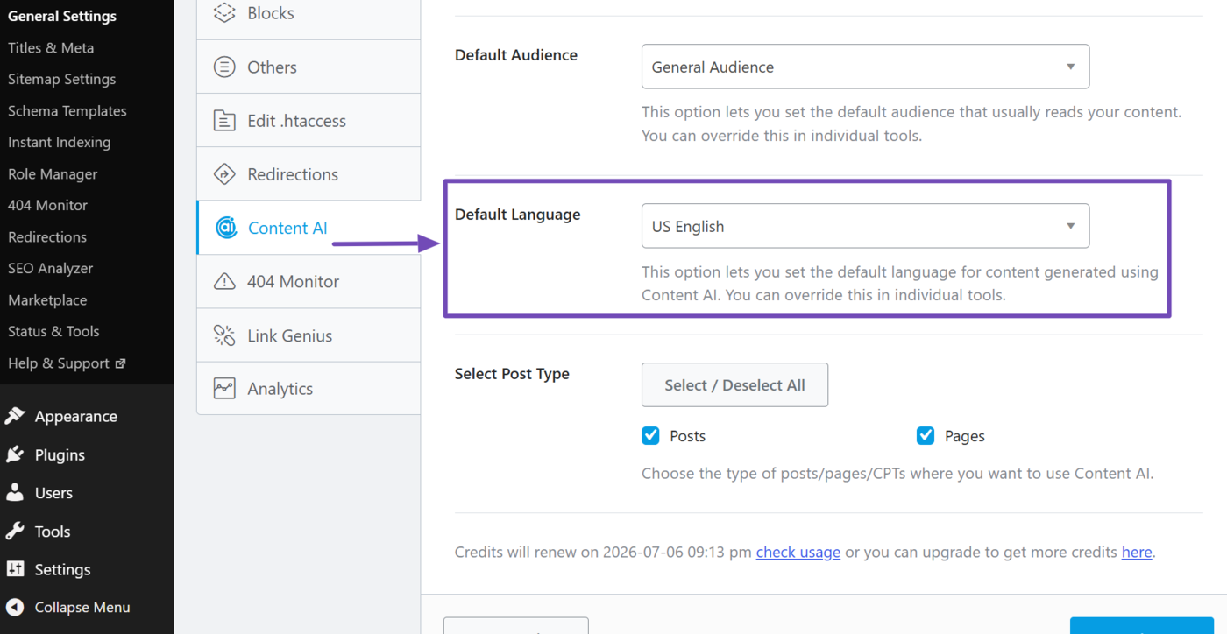Select the Content AI tab
Viewport: 1227px width, 634px height.
309,228
